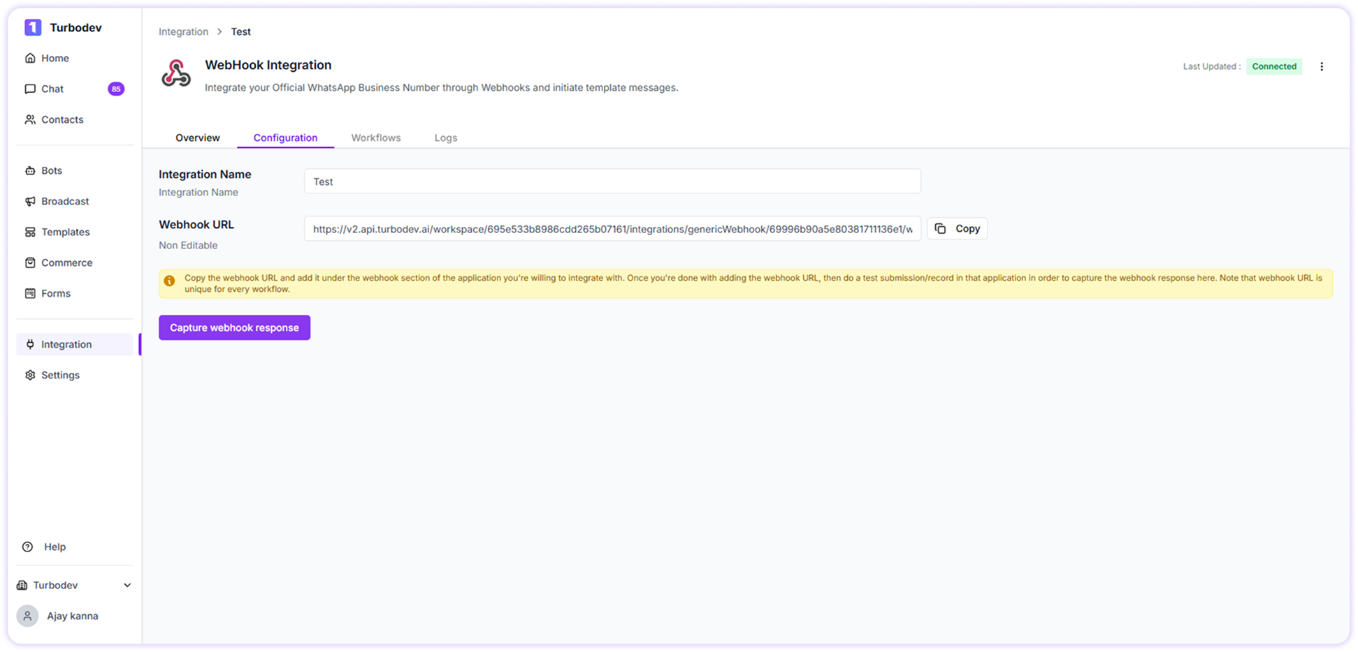Click the Broadcast megaphone icon
Screen dimensions: 1358x652
30,201
